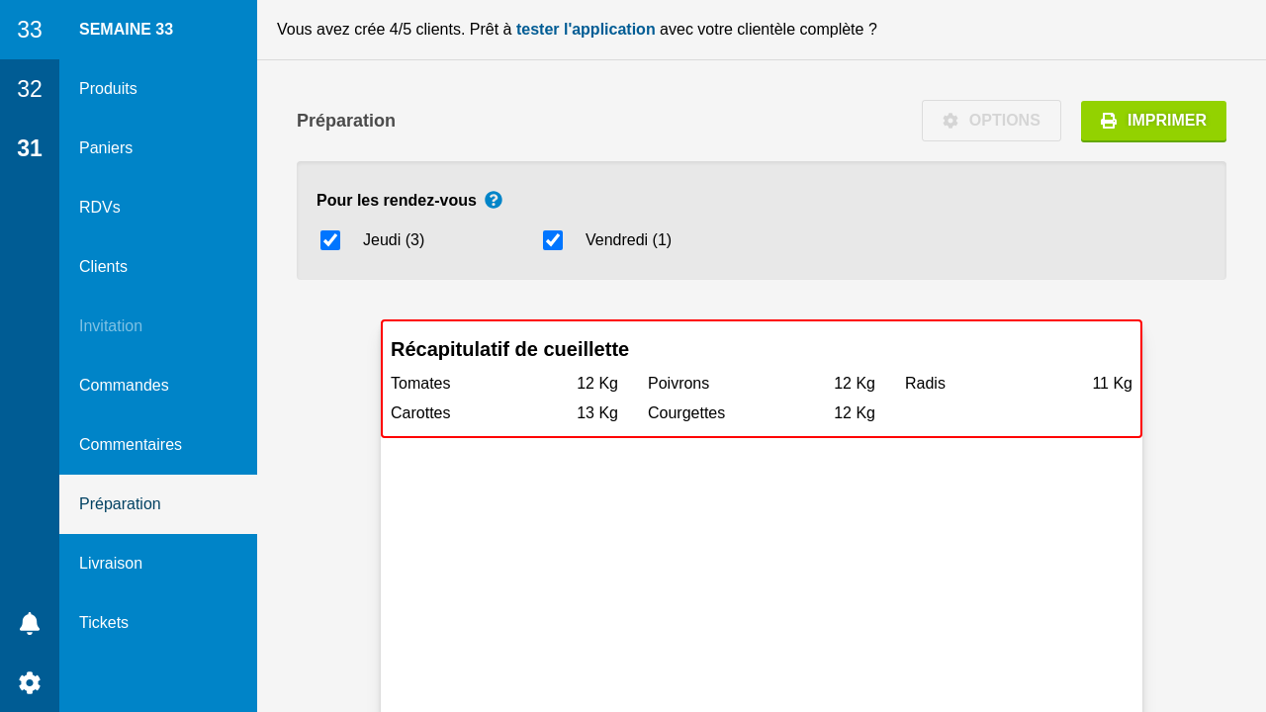Open settings via the gear icon
Viewport: 1266px width, 712px height.
click(30, 682)
